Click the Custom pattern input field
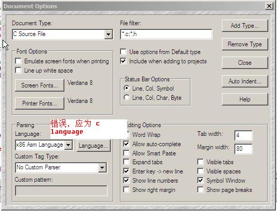277x211 pixels. coord(61,191)
